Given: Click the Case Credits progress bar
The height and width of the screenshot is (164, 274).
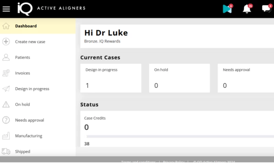Looking at the screenshot, I should [x=180, y=136].
